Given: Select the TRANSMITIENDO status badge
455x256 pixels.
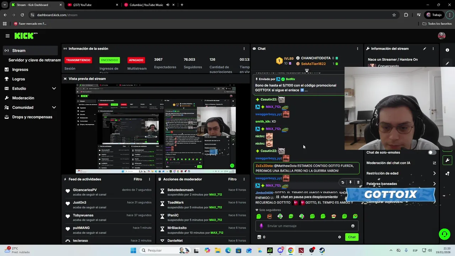Looking at the screenshot, I should click(78, 60).
